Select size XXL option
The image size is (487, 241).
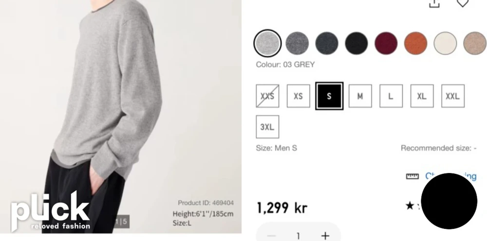click(x=453, y=96)
